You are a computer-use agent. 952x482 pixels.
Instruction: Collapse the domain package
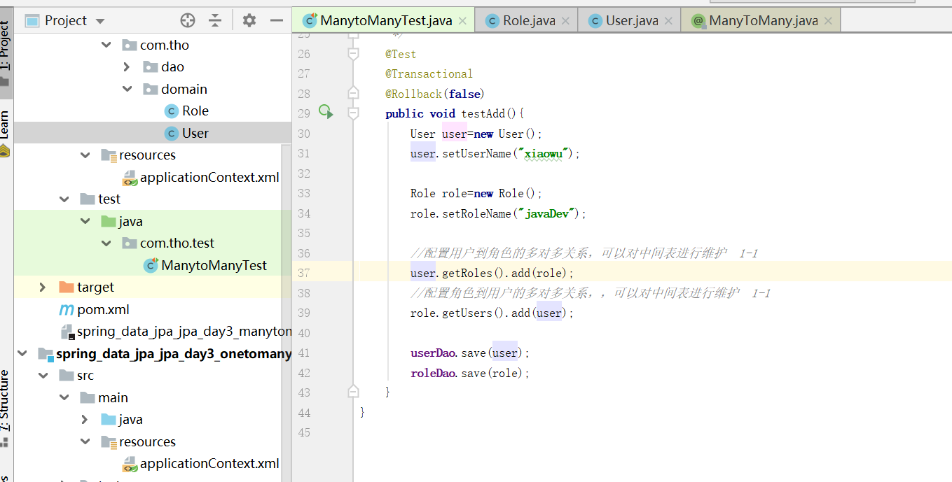(x=127, y=89)
